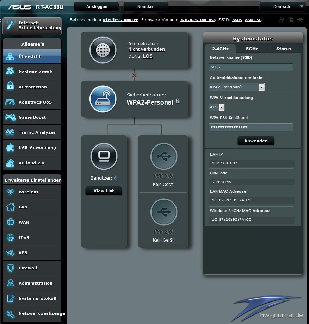Click the Netzwerkwerkzeuge wrench icon
Image resolution: width=309 pixels, height=324 pixels.
pos(10,314)
